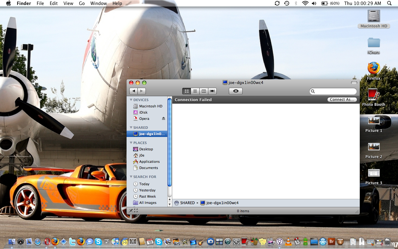The height and width of the screenshot is (249, 398).
Task: Open the View menu
Action: [68, 3]
